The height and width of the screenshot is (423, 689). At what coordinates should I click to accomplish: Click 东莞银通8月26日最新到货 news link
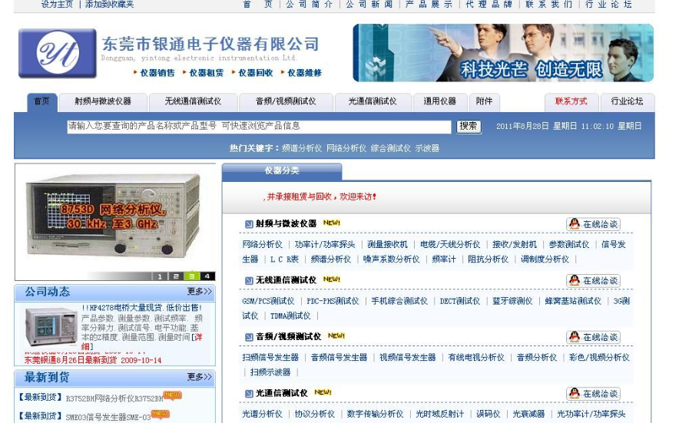pos(93,360)
